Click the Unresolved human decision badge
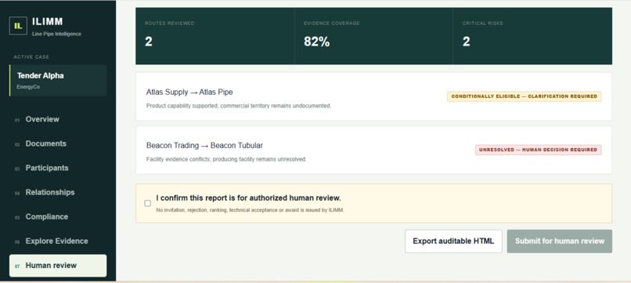The height and width of the screenshot is (283, 631). (x=538, y=150)
